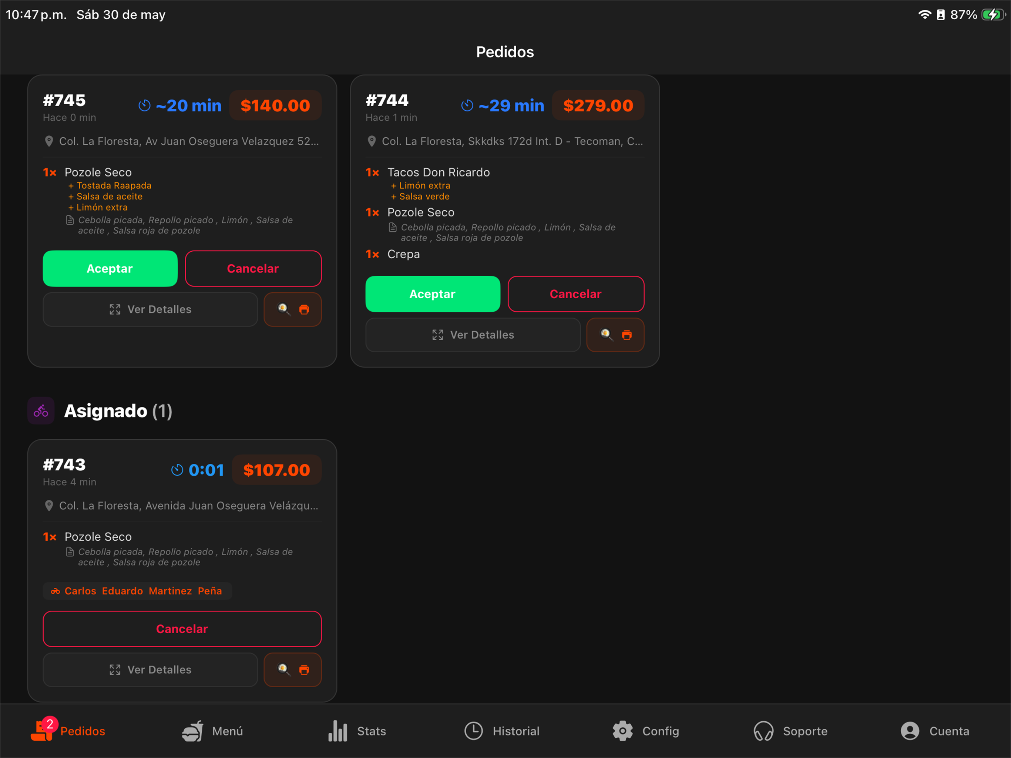Click the $140.00 price badge
Viewport: 1011px width, 758px height.
click(275, 105)
